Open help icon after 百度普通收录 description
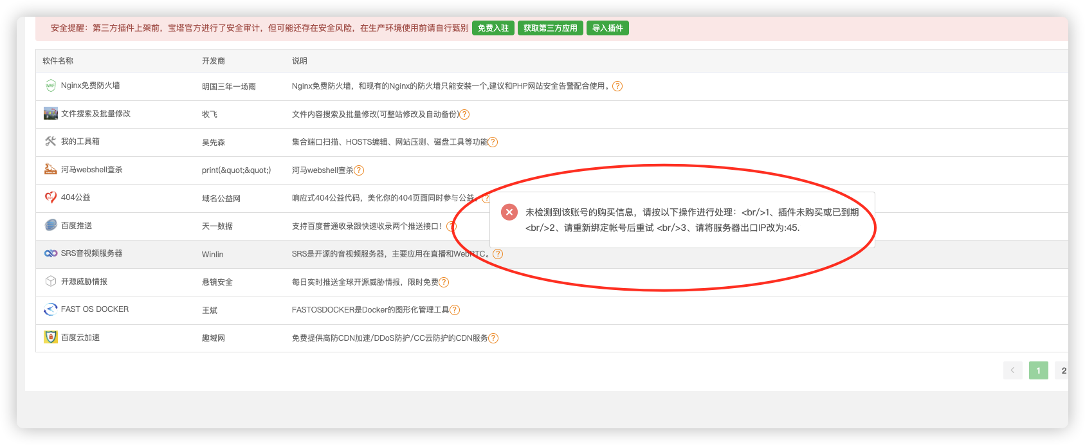The image size is (1085, 445). click(451, 226)
